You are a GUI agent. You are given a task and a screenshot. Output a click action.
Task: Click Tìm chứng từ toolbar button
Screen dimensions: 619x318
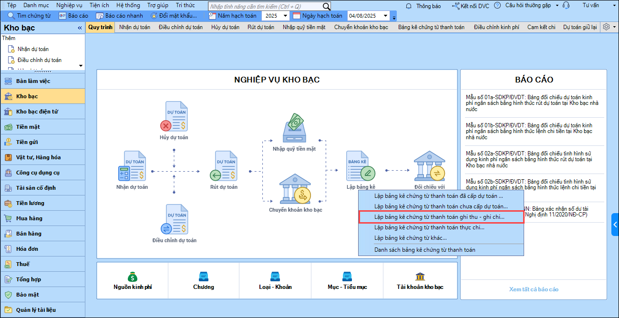pos(29,16)
